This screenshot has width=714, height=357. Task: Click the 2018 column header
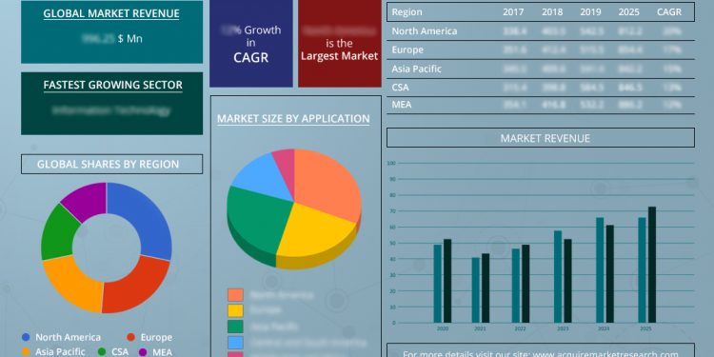pyautogui.click(x=552, y=12)
